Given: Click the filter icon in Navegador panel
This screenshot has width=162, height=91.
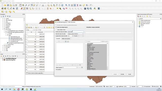Looking at the screenshot, I should [6, 16].
